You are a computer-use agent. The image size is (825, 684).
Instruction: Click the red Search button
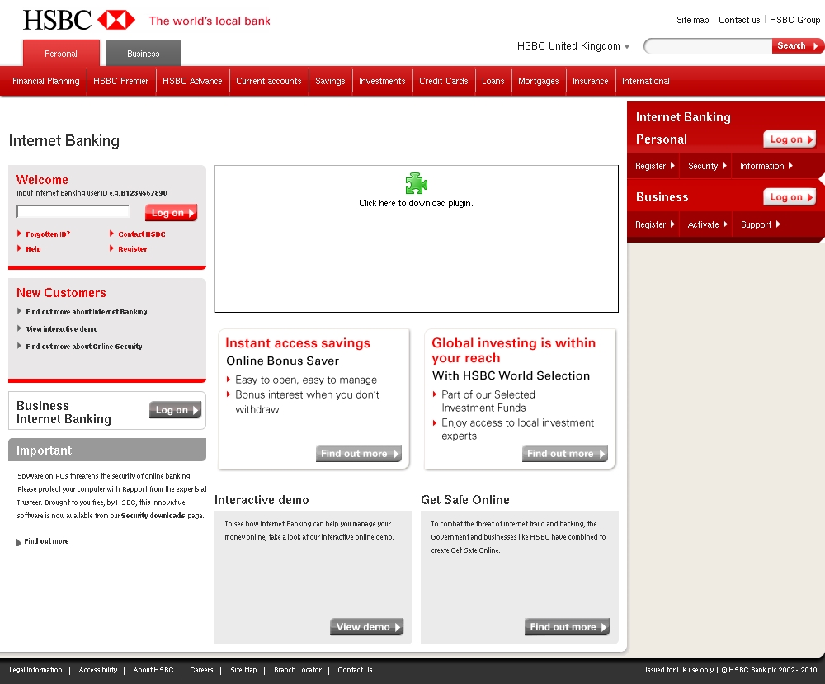797,45
